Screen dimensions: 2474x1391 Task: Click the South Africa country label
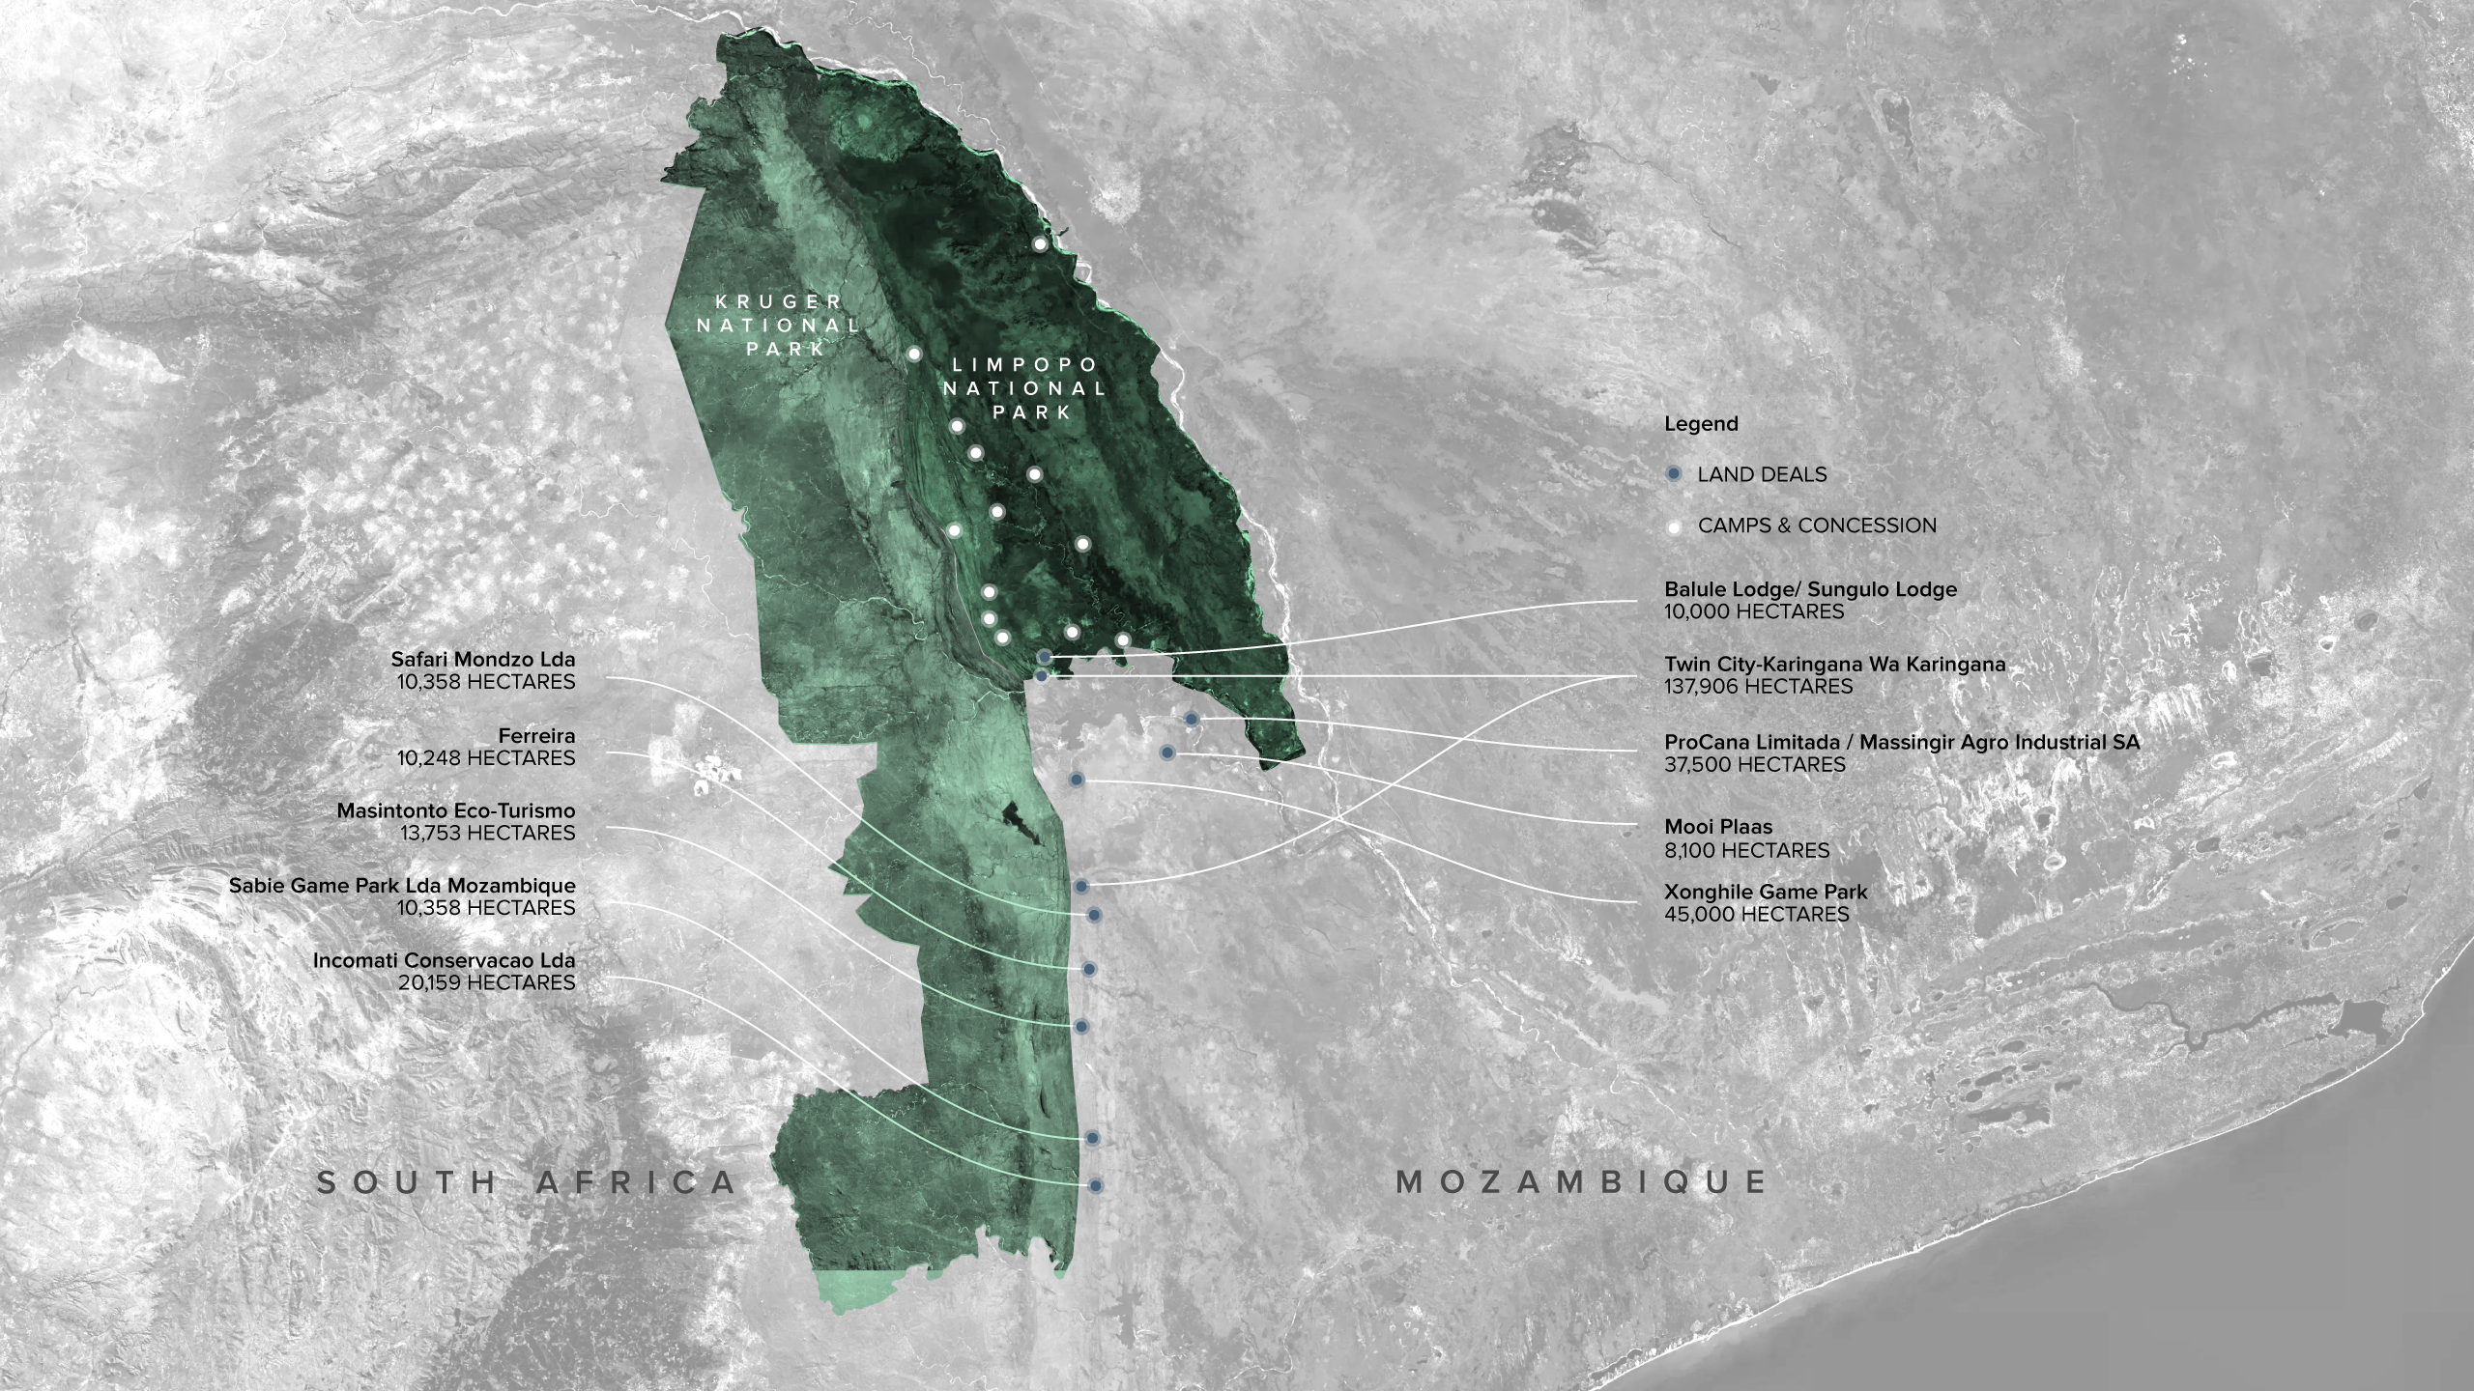point(527,1182)
